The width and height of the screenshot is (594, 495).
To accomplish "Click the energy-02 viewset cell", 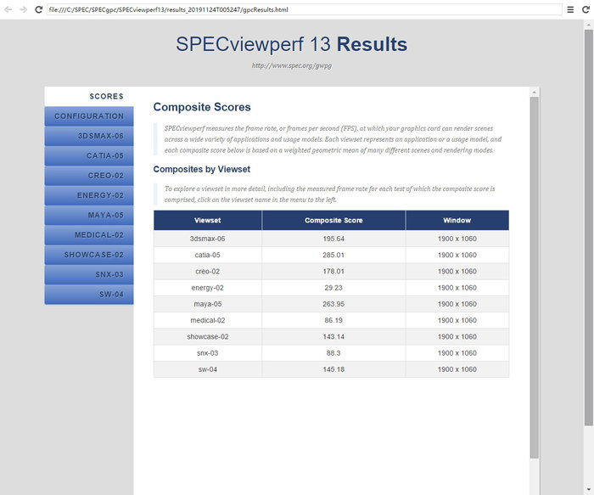I will [x=208, y=288].
